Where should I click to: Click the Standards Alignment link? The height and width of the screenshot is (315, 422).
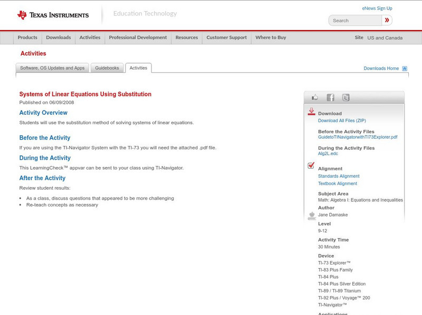[x=339, y=176]
